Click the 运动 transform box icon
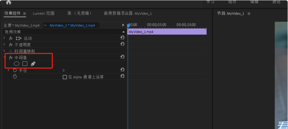 (x=18, y=38)
